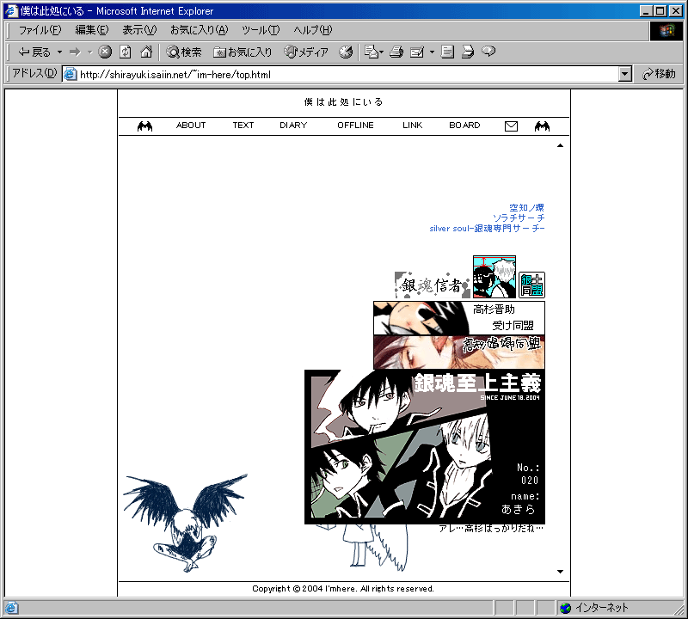This screenshot has width=688, height=619.
Task: Click the crouching winged figure illustration
Action: pyautogui.click(x=185, y=523)
